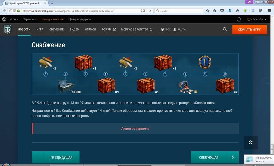This screenshot has height=166, width=274.
Task: Go to the ПРЕДЫДУЩАЯ article
Action: click(x=55, y=157)
